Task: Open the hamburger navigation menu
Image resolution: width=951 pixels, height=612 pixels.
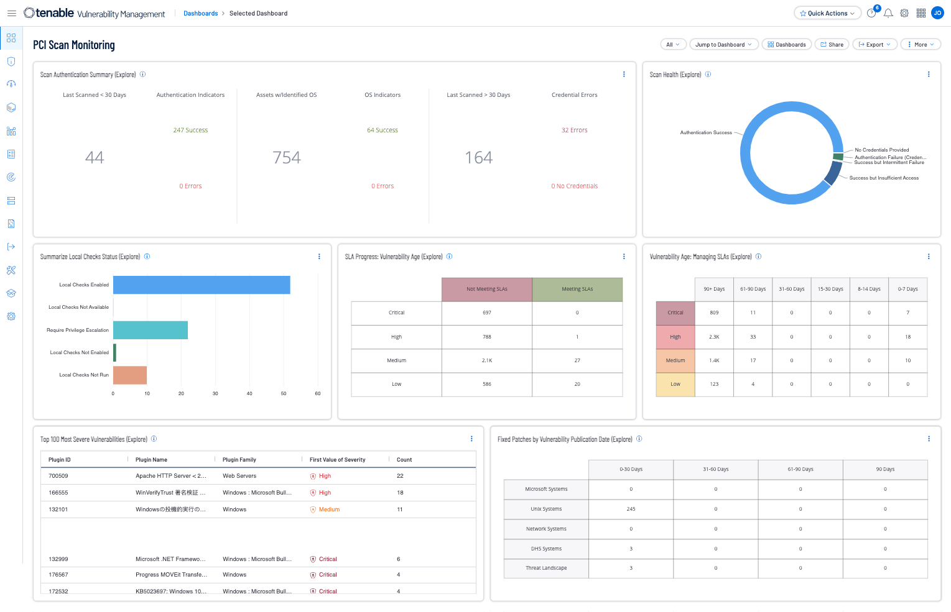Action: point(11,13)
